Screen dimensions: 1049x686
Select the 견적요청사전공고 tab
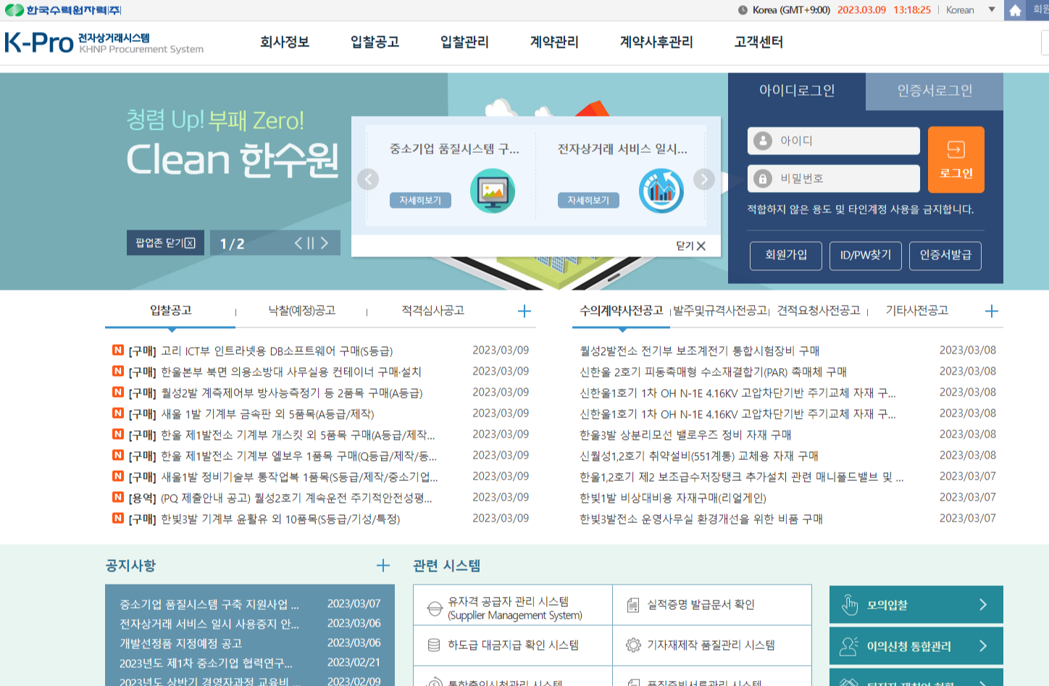coord(819,310)
